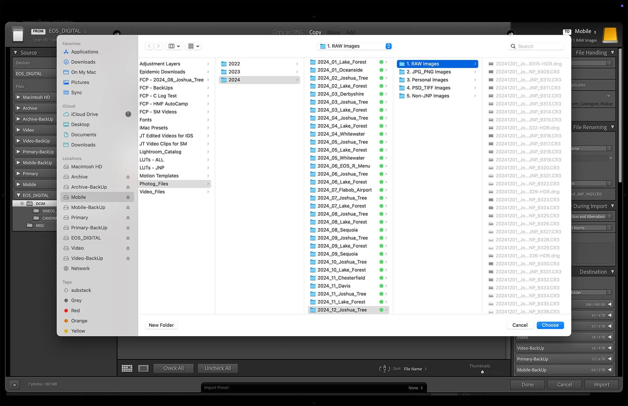Click the back navigation arrow in file dialog
Screen dimensions: 628x406
click(x=149, y=46)
